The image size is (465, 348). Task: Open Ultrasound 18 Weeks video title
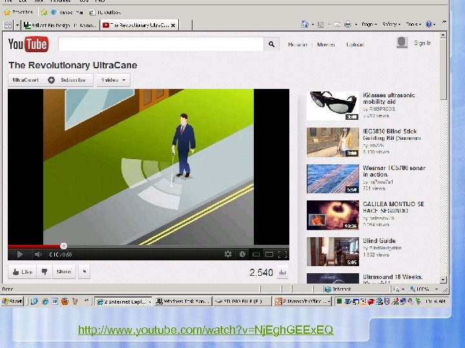393,277
